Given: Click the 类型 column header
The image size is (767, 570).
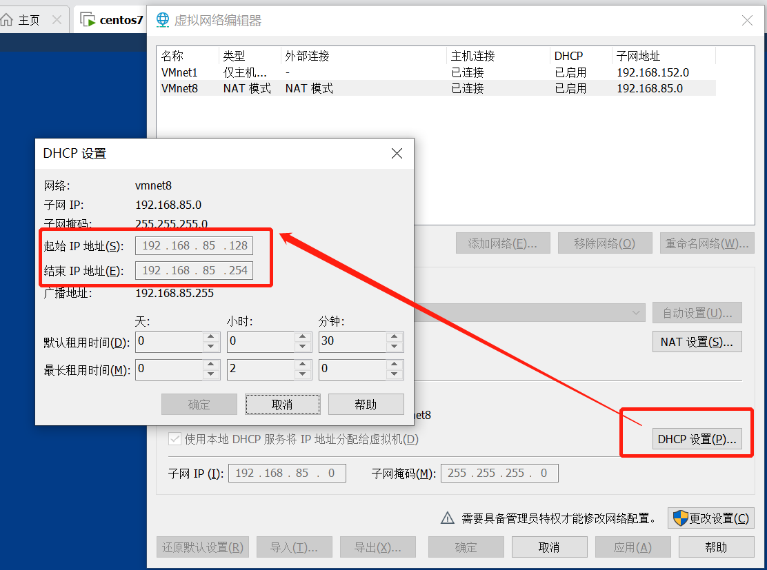Looking at the screenshot, I should [250, 56].
